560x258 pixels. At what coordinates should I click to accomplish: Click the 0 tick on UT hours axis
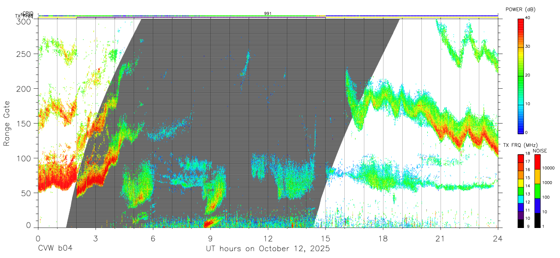[38, 238]
